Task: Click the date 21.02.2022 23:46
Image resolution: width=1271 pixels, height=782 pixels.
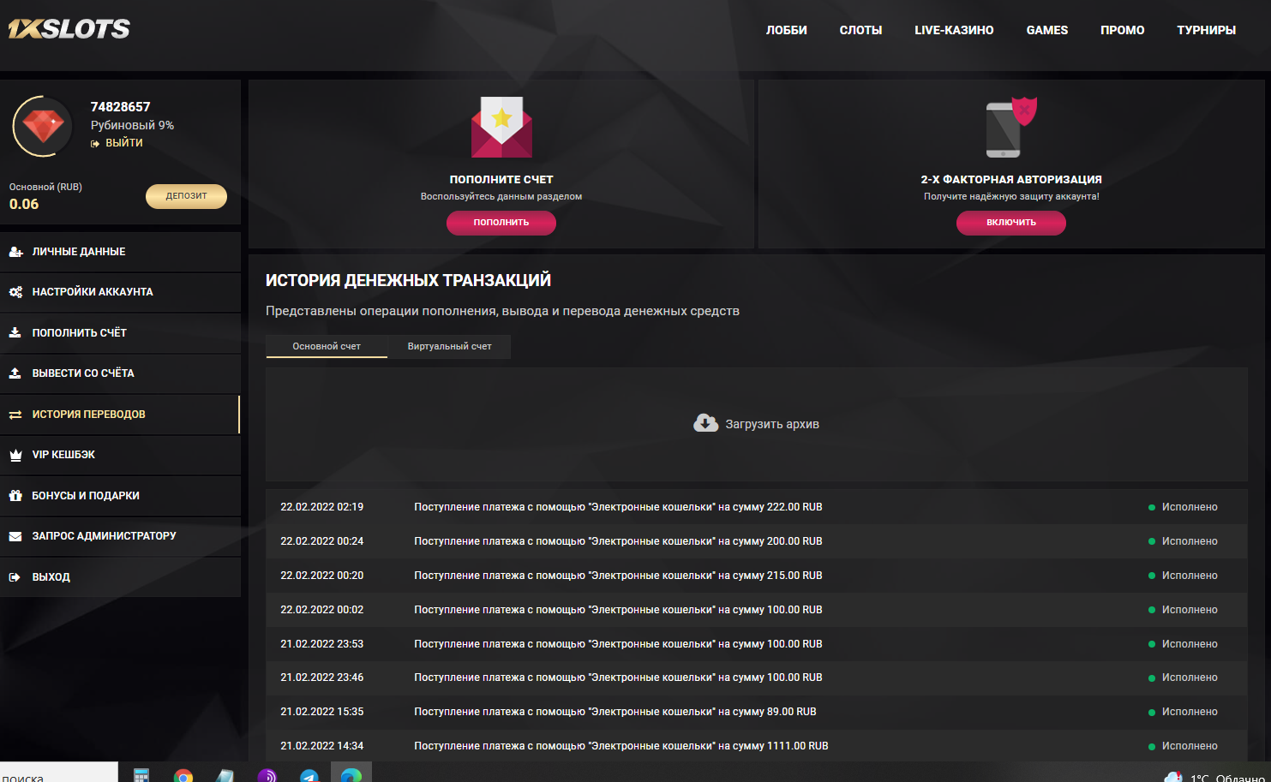Action: (321, 678)
